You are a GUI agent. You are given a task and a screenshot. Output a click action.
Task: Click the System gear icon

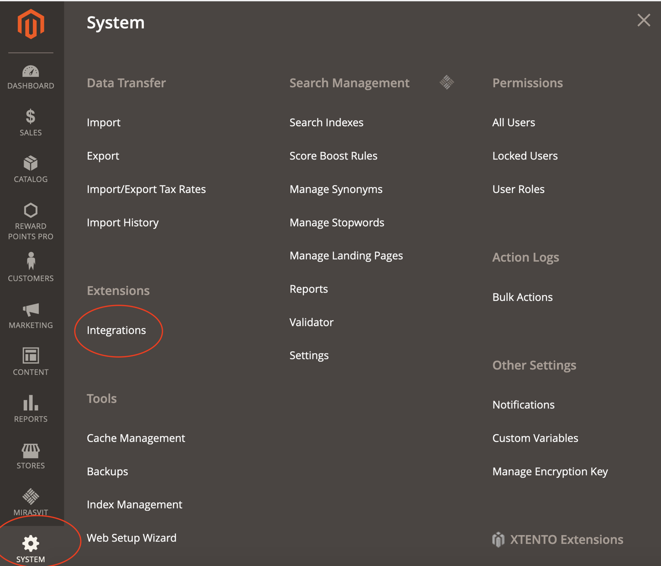tap(30, 544)
